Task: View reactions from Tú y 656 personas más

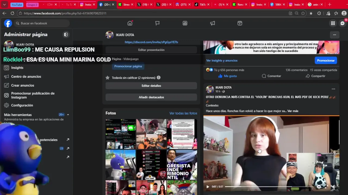Action: click(x=229, y=70)
